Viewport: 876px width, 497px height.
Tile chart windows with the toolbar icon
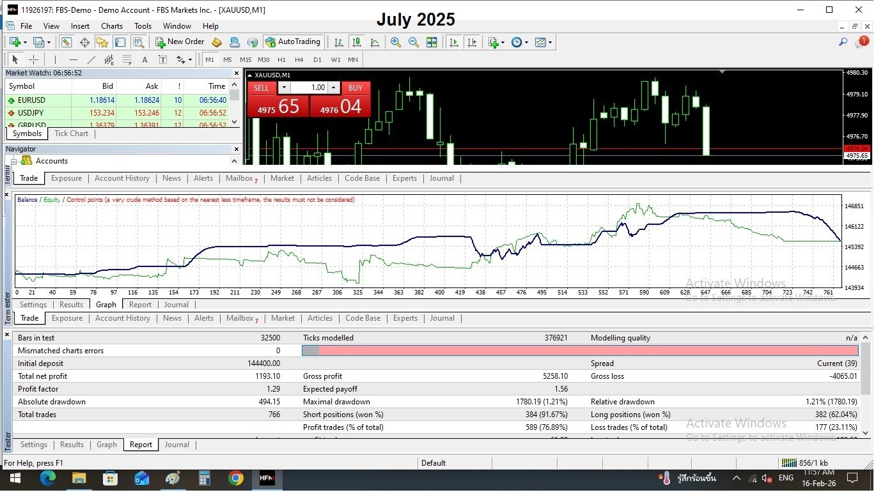[x=432, y=42]
